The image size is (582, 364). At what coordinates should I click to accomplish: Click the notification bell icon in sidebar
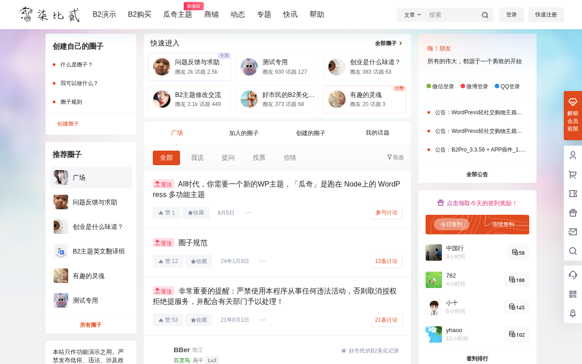click(573, 313)
